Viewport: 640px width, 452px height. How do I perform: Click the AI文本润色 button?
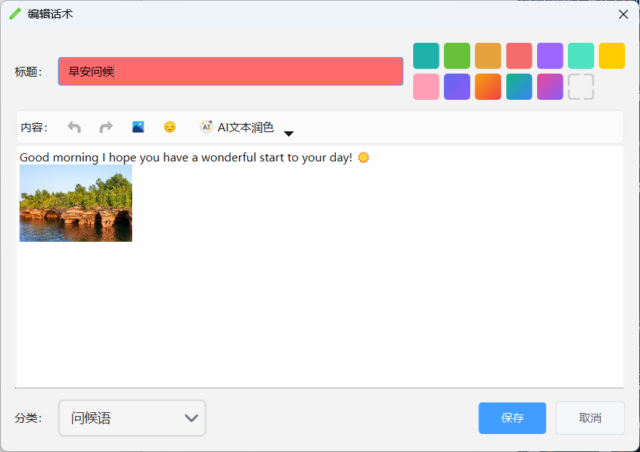coord(237,128)
